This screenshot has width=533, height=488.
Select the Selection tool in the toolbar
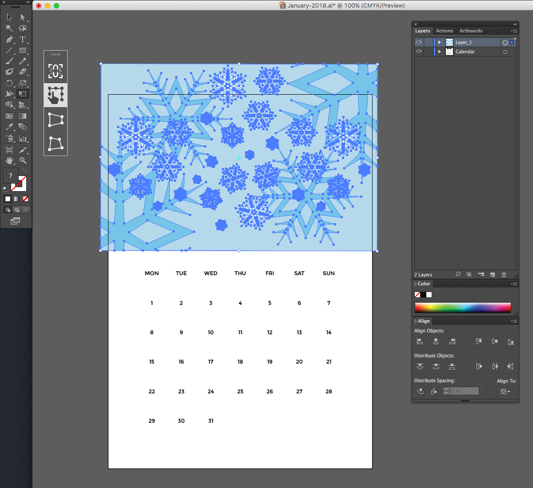point(8,17)
